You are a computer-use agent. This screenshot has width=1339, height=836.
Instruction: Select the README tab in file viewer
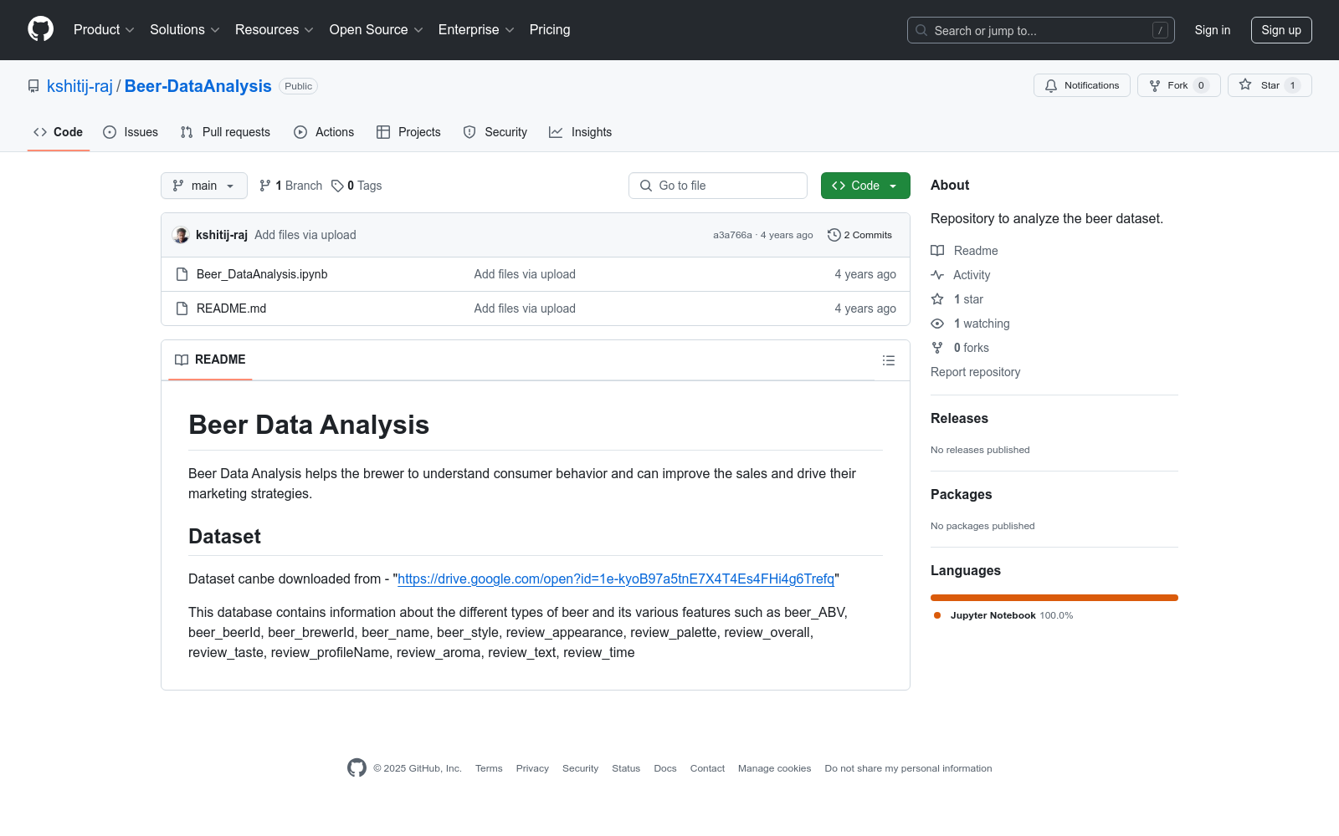[x=210, y=359]
